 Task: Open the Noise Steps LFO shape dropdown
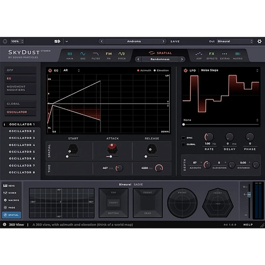click(x=229, y=70)
